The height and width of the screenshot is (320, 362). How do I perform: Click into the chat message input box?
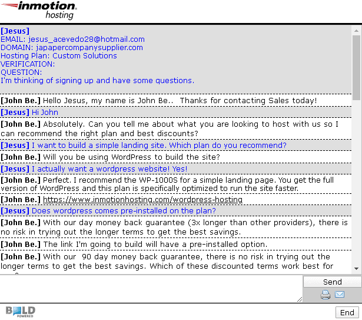click(151, 289)
